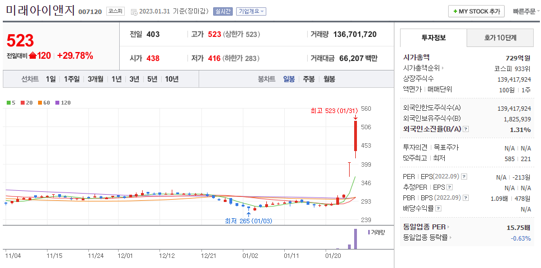This screenshot has height=268, width=541.
Task: Click the +29.78% change rate
Action: pyautogui.click(x=75, y=55)
